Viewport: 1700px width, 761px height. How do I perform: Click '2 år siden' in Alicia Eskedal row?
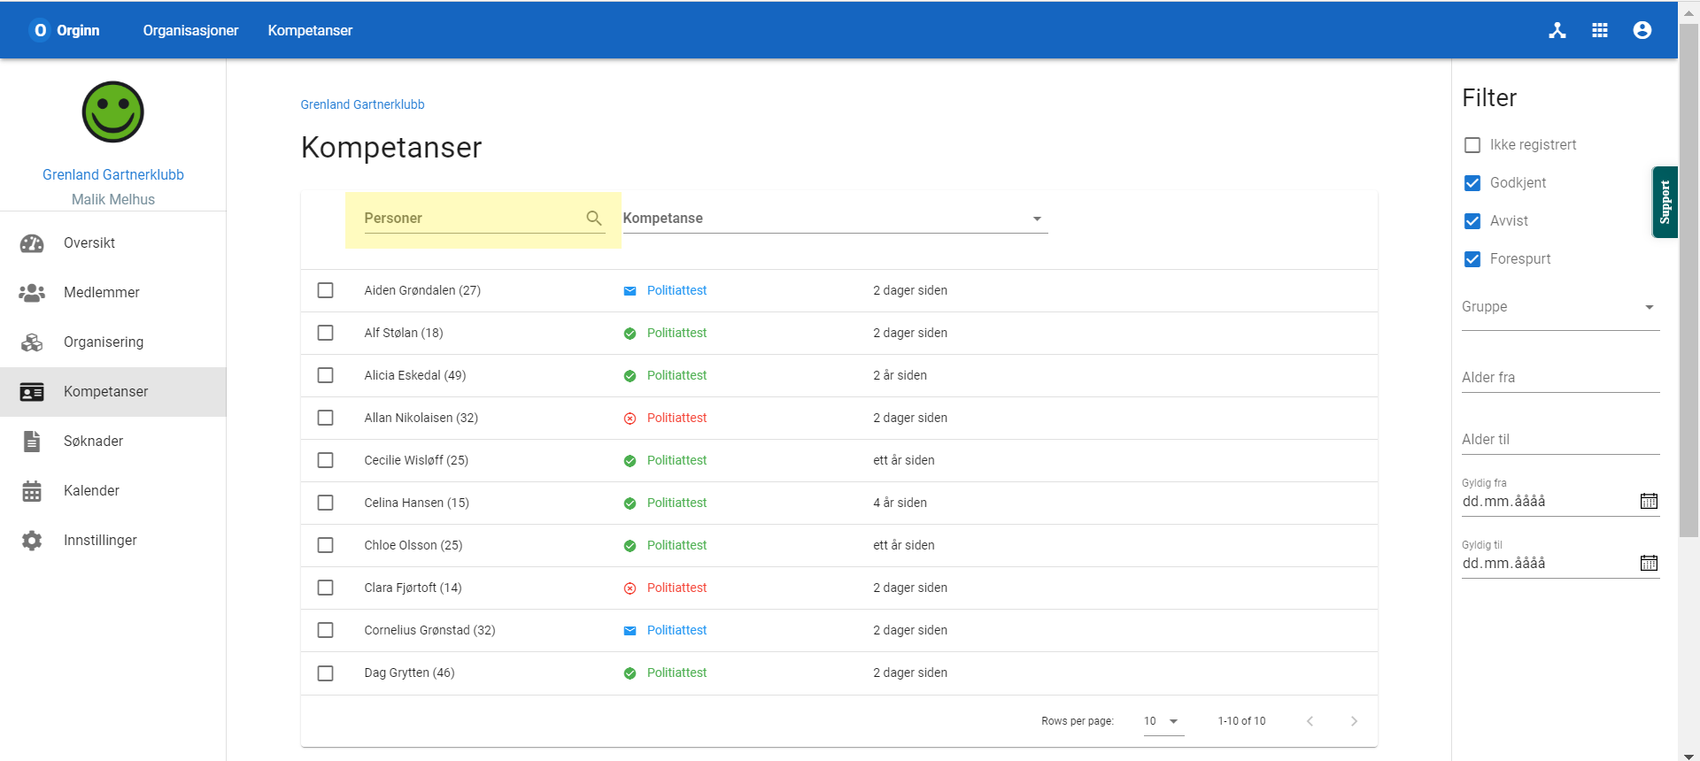tap(900, 375)
